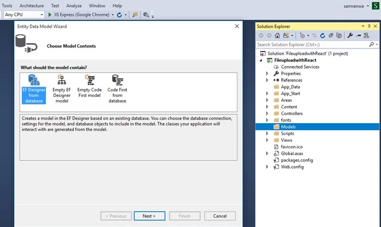Screen dimensions: 381x227
Task: Open dropdown next to refresh toolbar icon
Action: tap(126, 15)
